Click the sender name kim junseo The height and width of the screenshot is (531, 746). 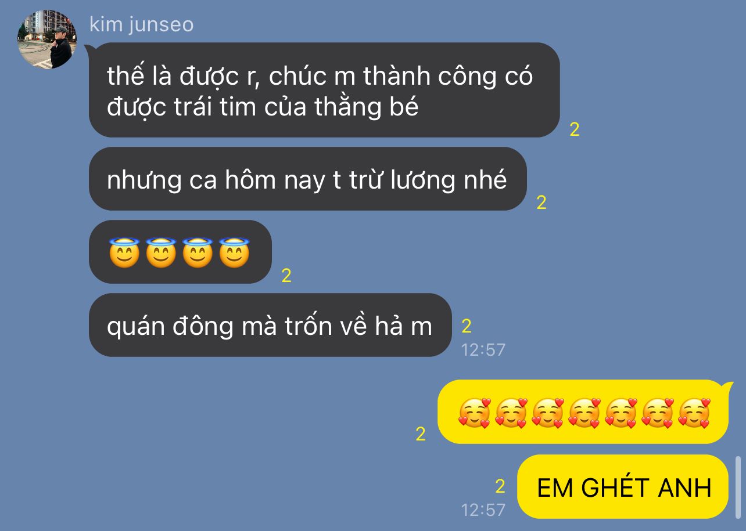point(142,25)
